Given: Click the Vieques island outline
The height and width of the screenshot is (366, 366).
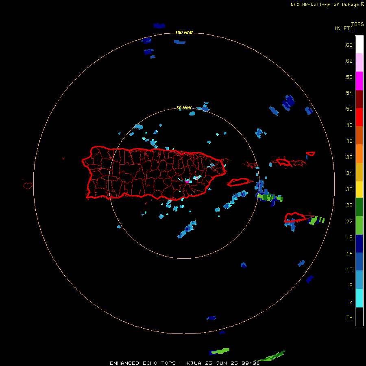Looking at the screenshot, I should (238, 182).
